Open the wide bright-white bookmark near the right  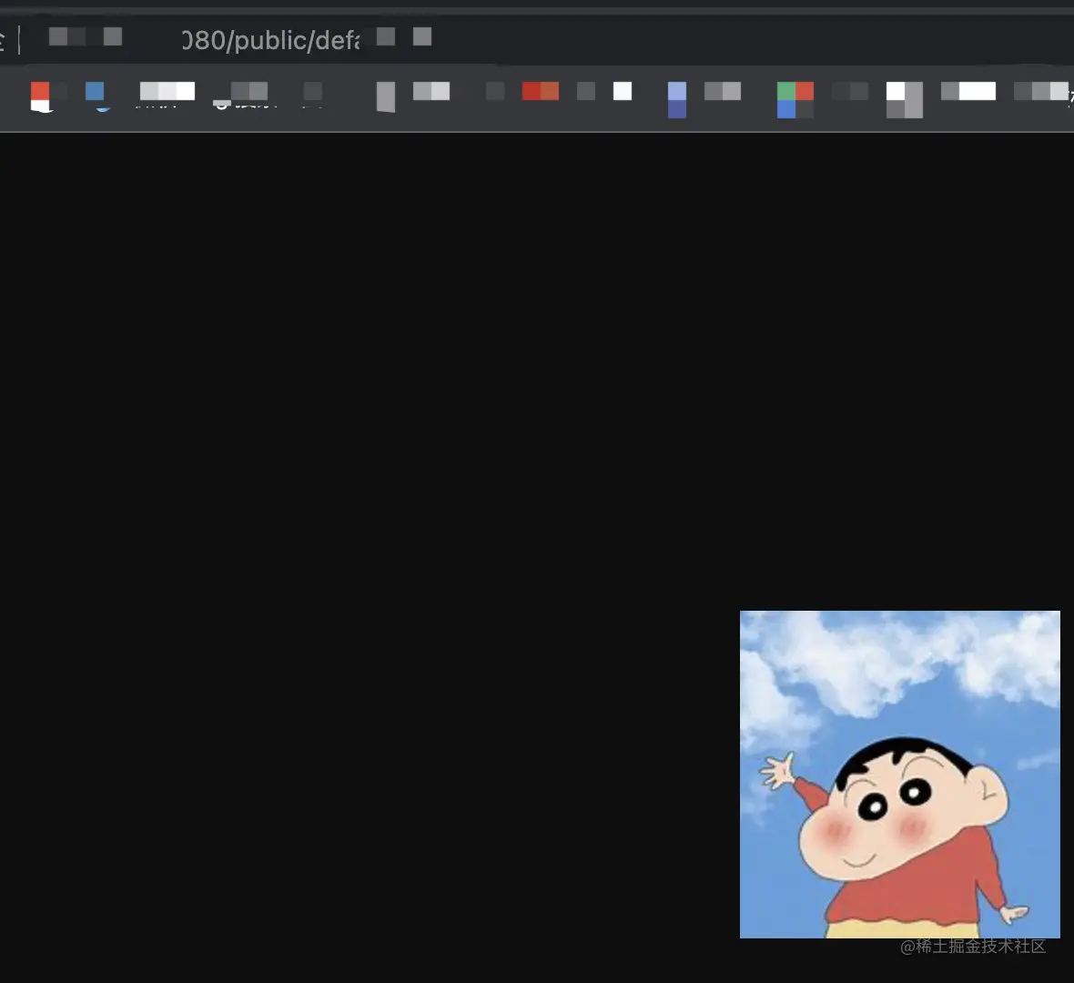click(x=968, y=90)
